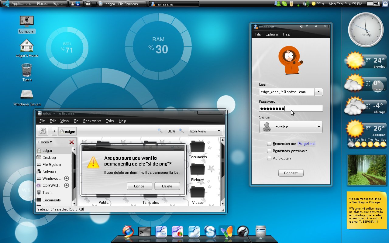Click the Connect button in emesene
This screenshot has height=243, width=389.
291,173
